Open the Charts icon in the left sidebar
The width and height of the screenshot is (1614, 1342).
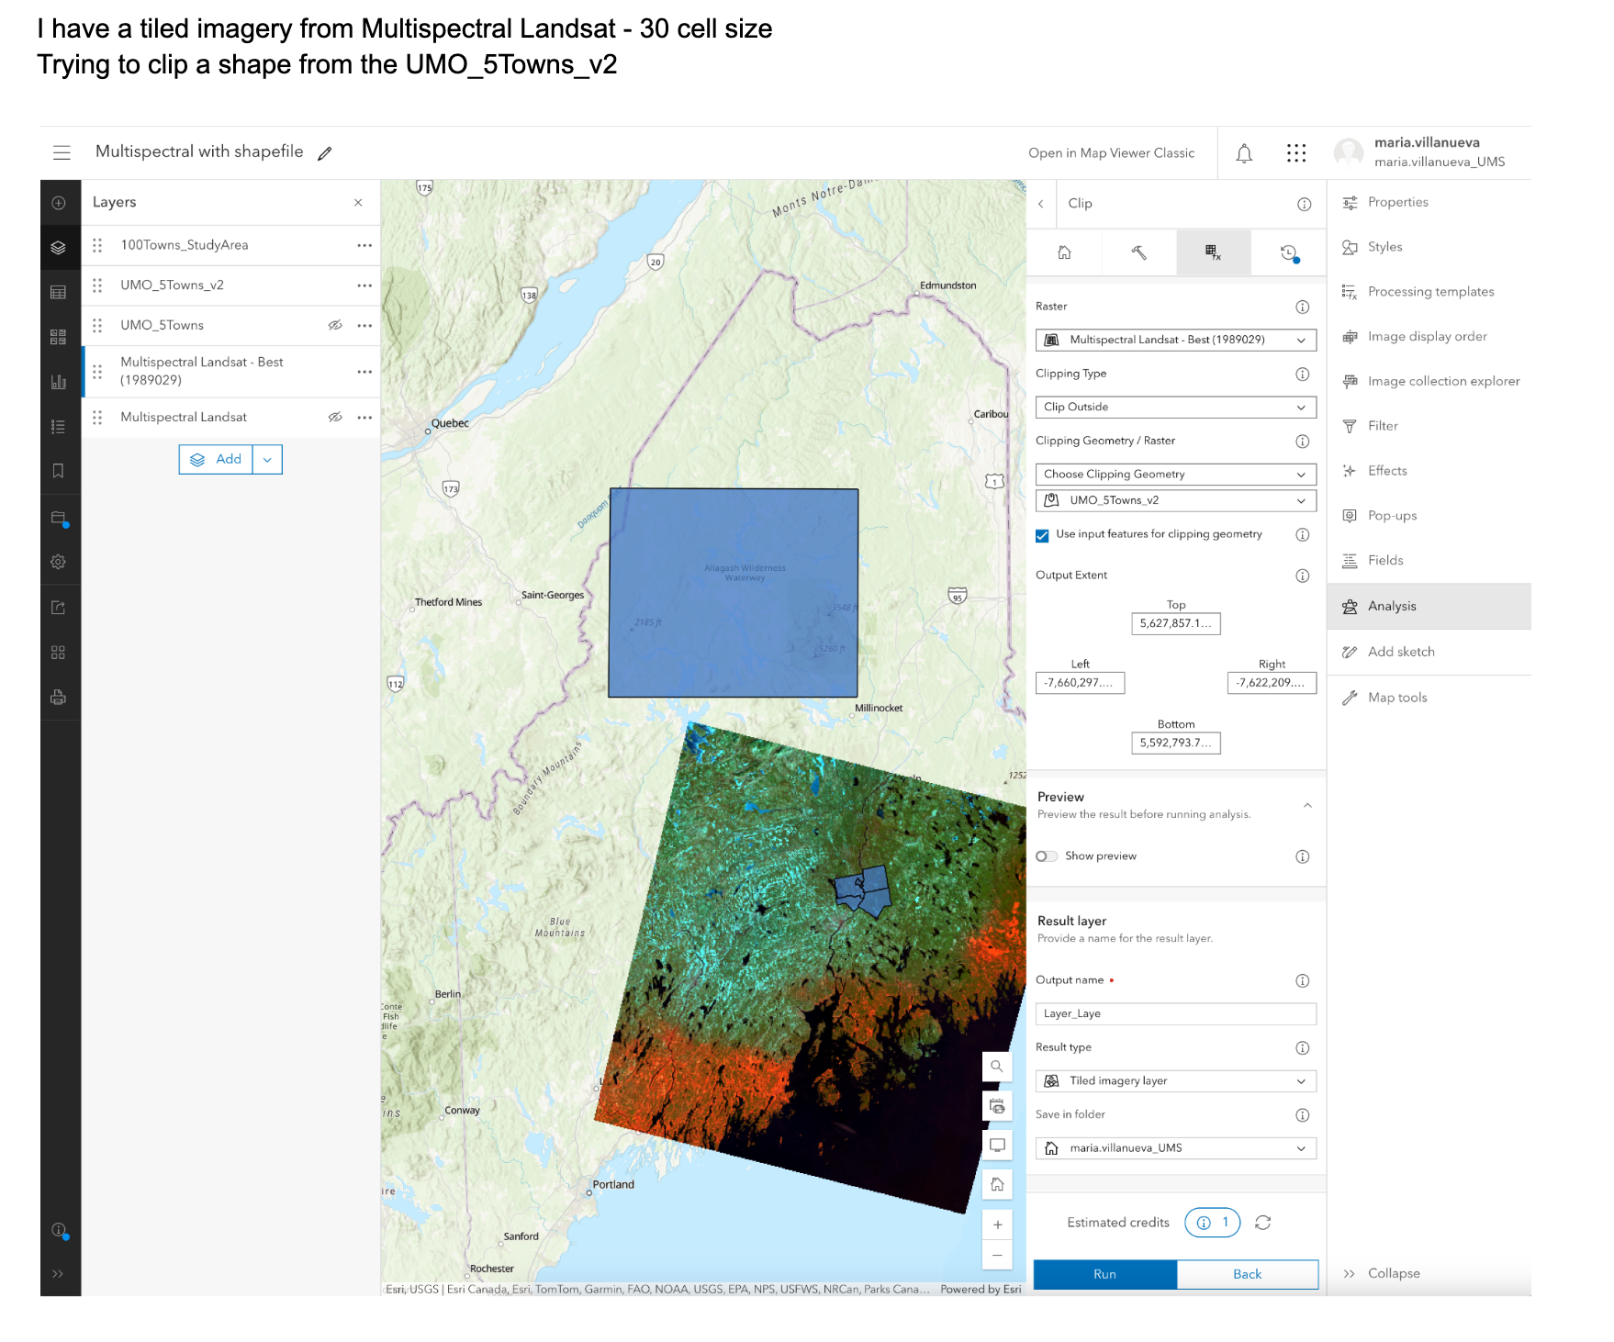[x=59, y=383]
